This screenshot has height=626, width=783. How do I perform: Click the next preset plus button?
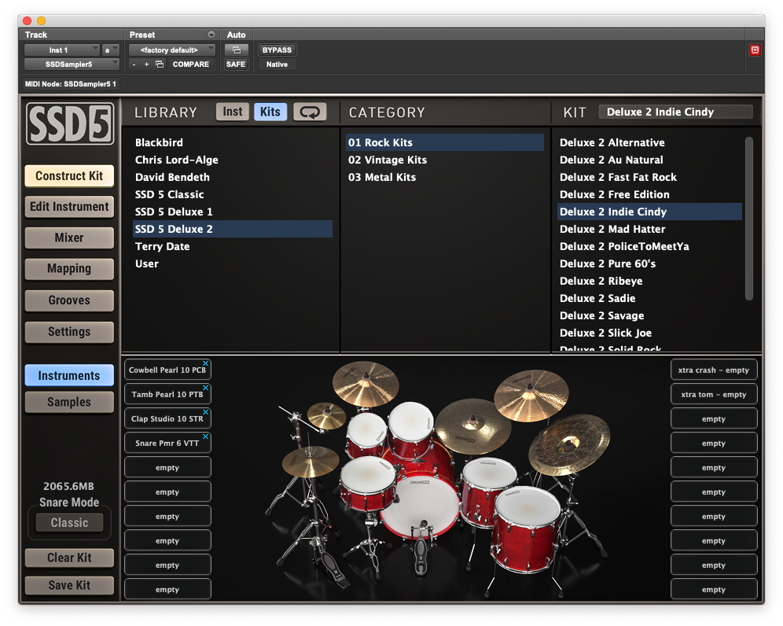(x=146, y=64)
